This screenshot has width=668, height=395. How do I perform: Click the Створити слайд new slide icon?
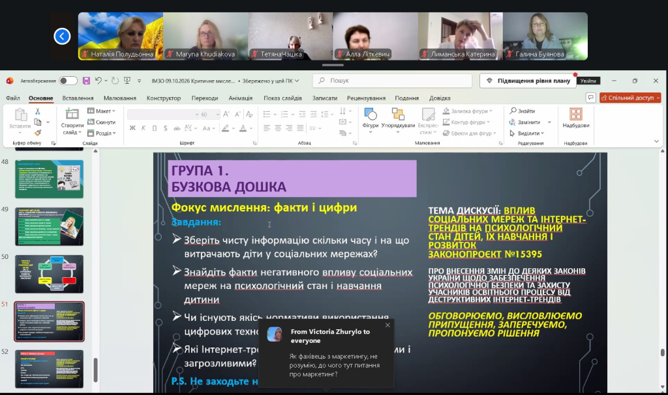(x=72, y=121)
